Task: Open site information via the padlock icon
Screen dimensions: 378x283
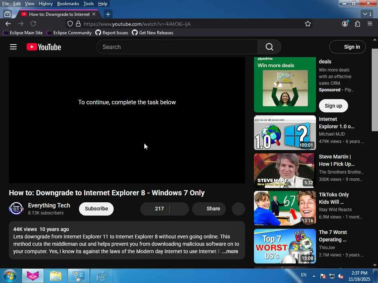Action: click(78, 24)
